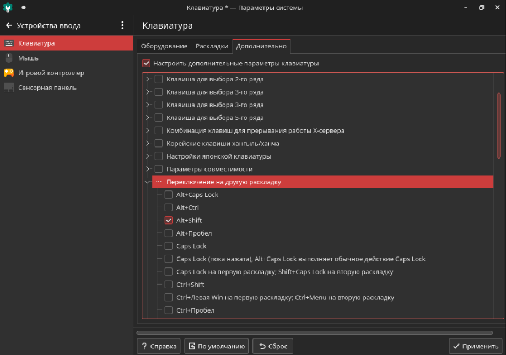The image size is (506, 355).
Task: Collapse Переключение на другую раскладку group
Action: click(147, 182)
